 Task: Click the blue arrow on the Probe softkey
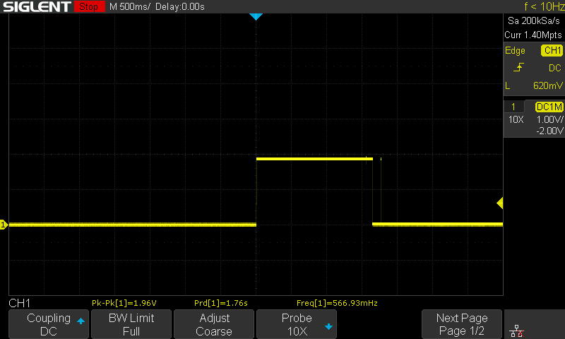(328, 326)
